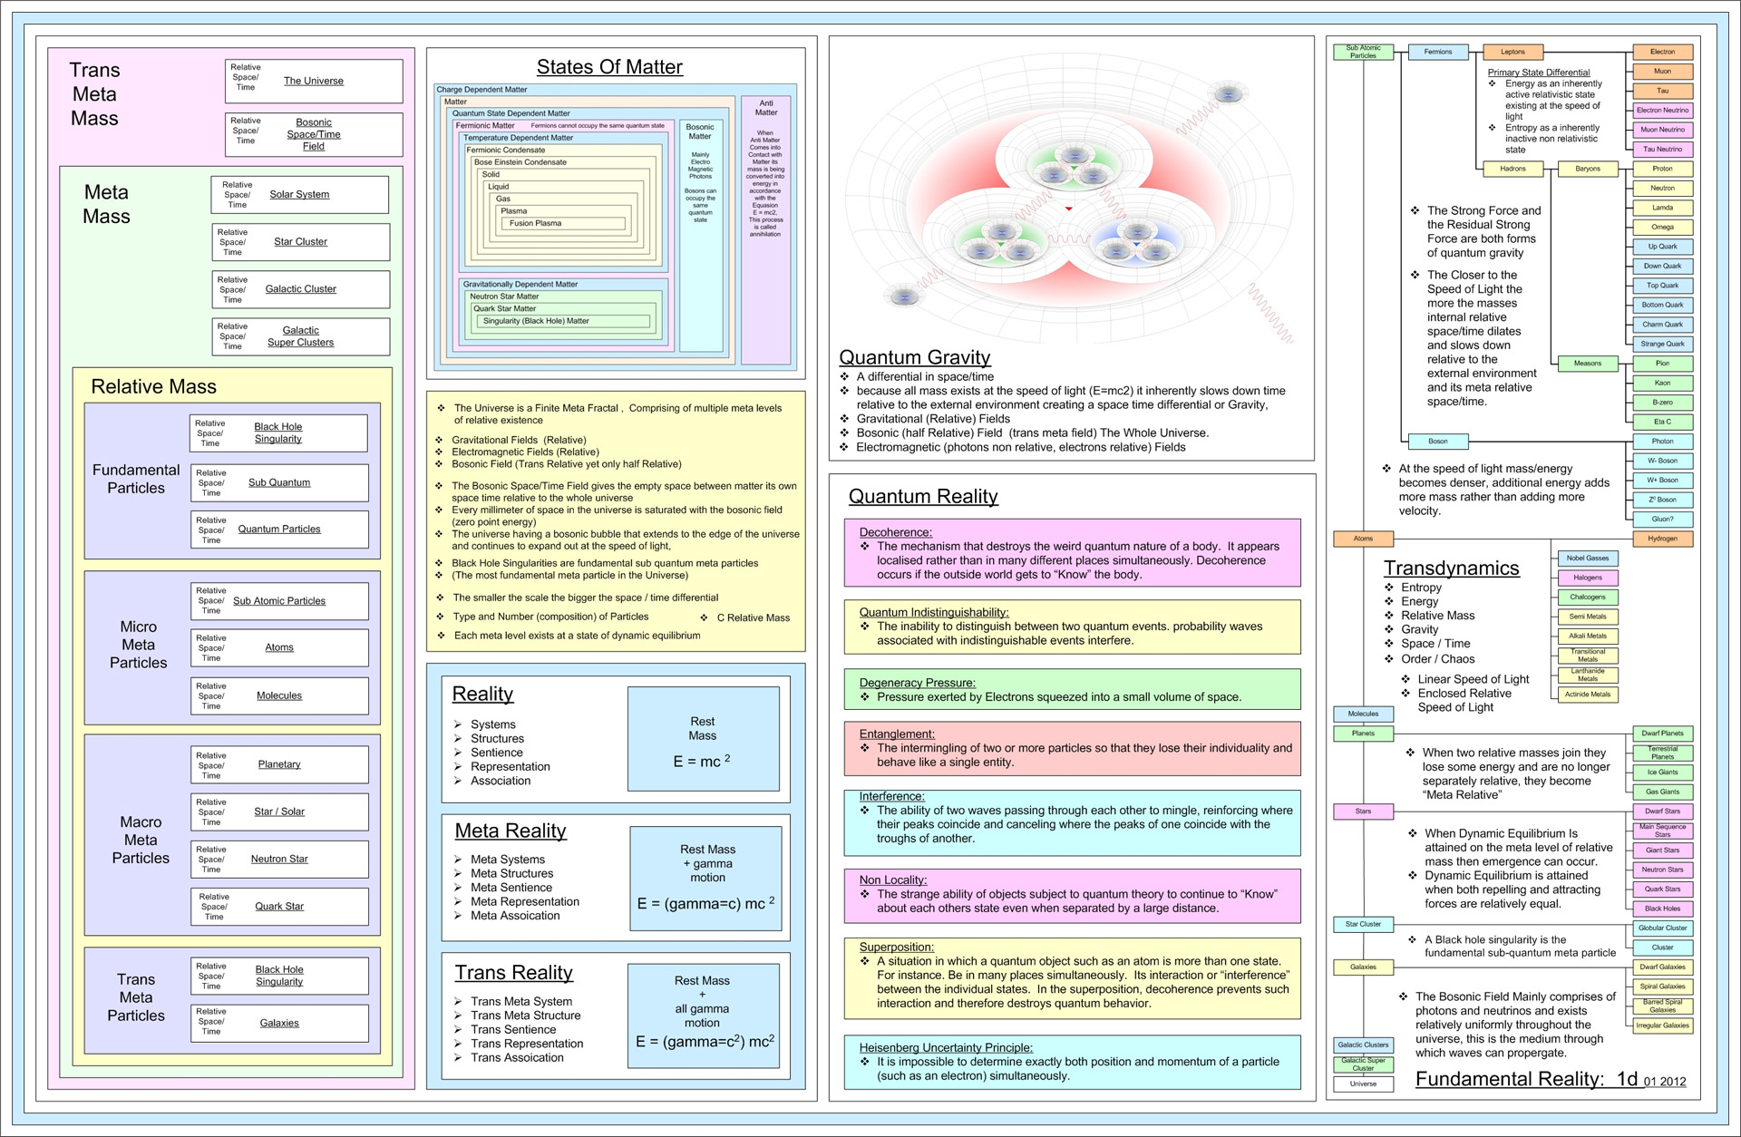Click the "Singularity (Black Hole) Matter" label
The height and width of the screenshot is (1137, 1741).
(x=536, y=321)
